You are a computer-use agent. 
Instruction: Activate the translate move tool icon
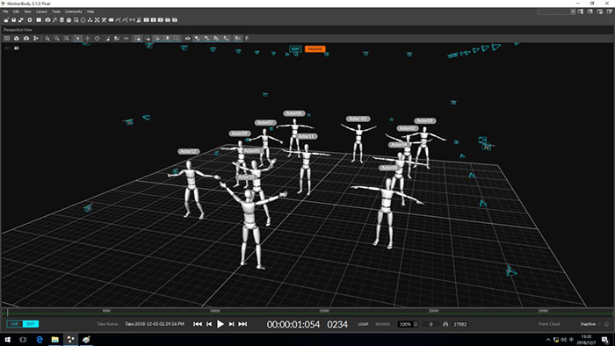click(88, 39)
